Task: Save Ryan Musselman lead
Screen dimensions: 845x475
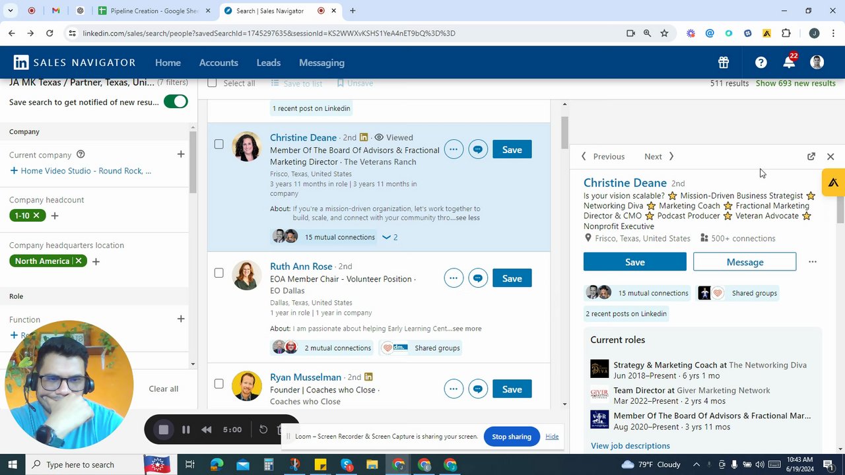Action: [x=512, y=389]
